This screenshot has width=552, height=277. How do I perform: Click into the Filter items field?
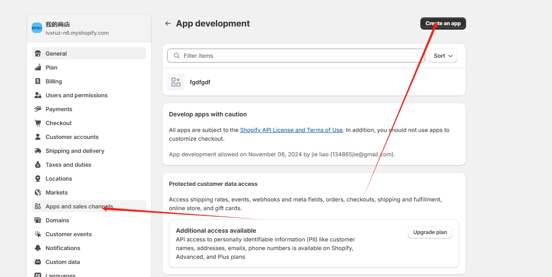tap(296, 56)
